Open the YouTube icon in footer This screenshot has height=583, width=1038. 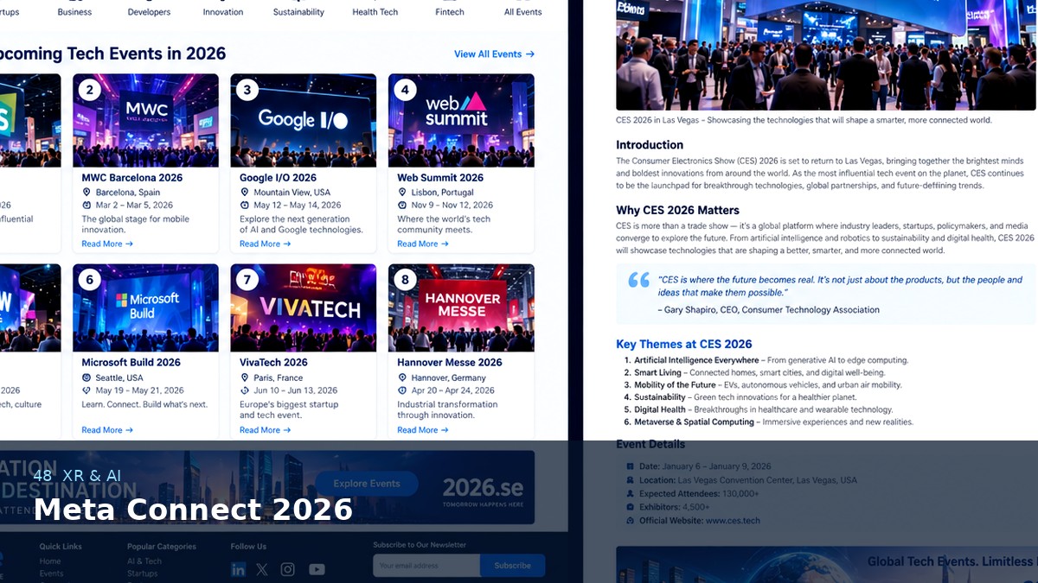coord(317,569)
